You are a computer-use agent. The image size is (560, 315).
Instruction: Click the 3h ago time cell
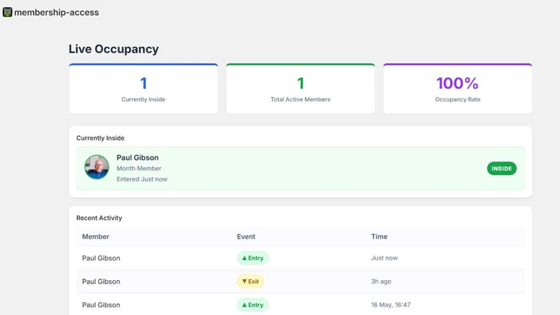(381, 281)
